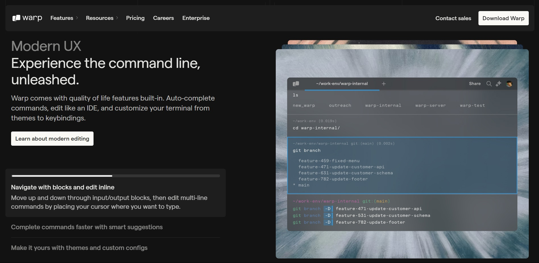This screenshot has width=539, height=263.
Task: Click Learn about modern editing button
Action: 52,139
